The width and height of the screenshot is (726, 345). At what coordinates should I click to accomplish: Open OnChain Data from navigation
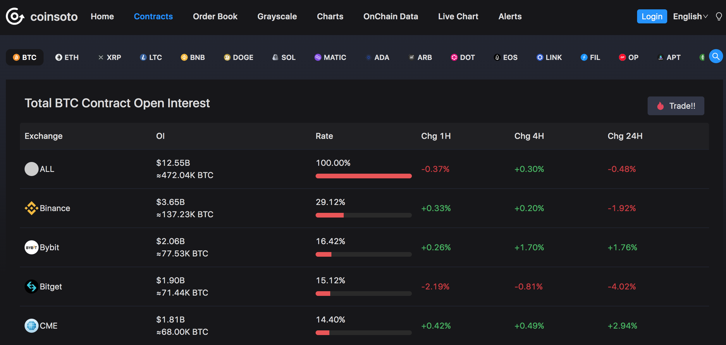390,16
